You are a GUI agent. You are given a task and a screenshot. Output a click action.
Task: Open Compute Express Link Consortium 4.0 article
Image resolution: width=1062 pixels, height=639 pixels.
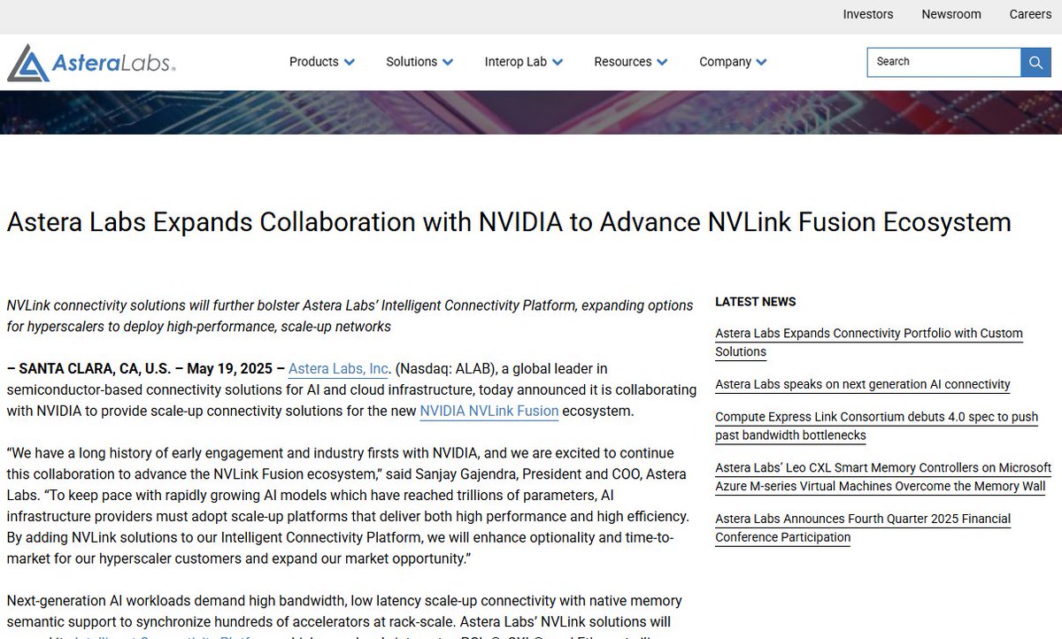(x=876, y=426)
